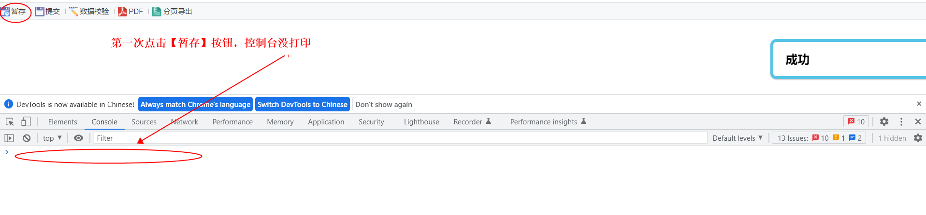Click Don't show again button
926x215 pixels.
tap(383, 105)
